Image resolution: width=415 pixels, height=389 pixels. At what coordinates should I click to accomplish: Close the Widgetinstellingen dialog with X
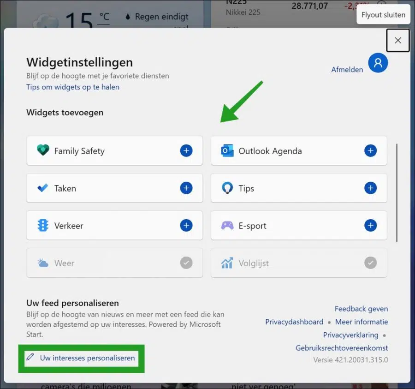point(397,40)
